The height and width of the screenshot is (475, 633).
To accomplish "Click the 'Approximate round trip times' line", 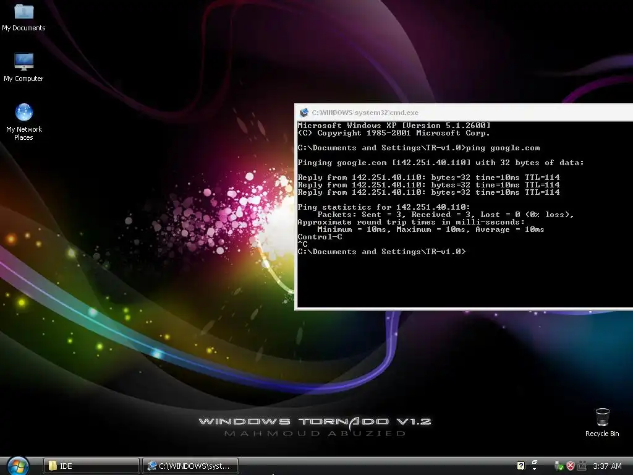I will coord(411,222).
